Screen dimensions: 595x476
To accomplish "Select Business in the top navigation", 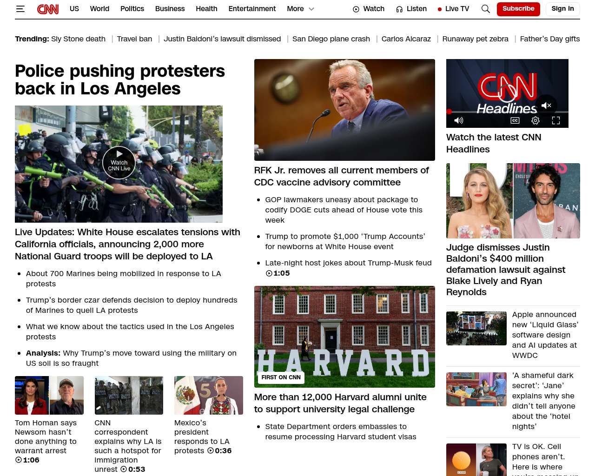I will [x=170, y=9].
